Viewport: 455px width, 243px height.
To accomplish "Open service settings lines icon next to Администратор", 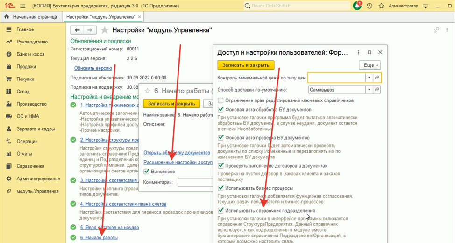I will (426, 6).
